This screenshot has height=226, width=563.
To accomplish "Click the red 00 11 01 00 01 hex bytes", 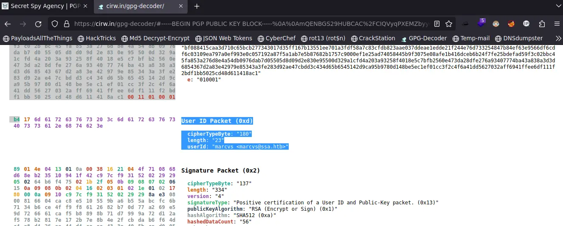I will (x=152, y=97).
